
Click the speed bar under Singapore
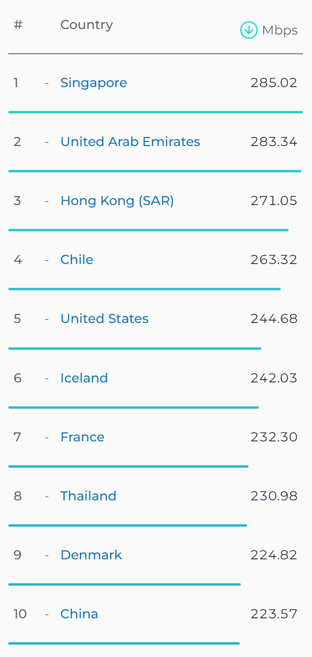pyautogui.click(x=156, y=112)
